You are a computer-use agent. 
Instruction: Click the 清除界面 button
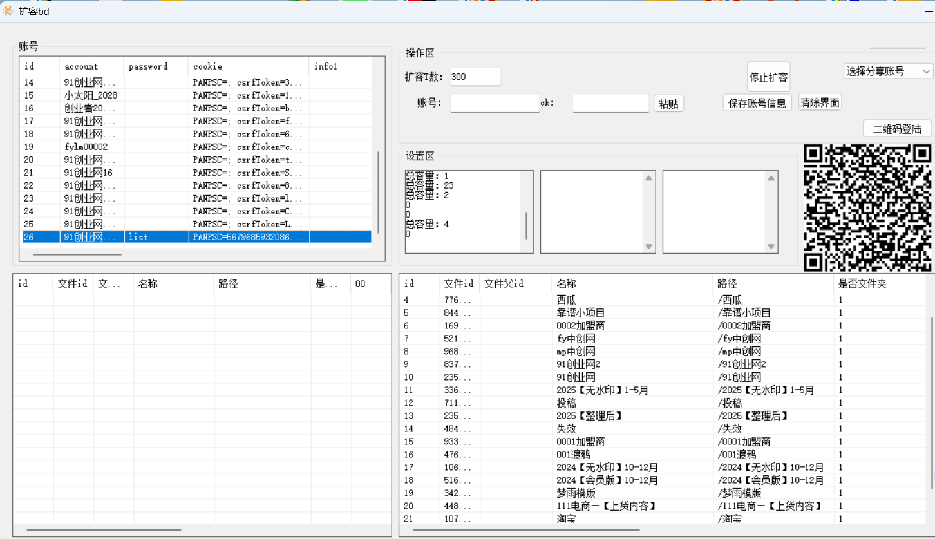click(x=819, y=102)
